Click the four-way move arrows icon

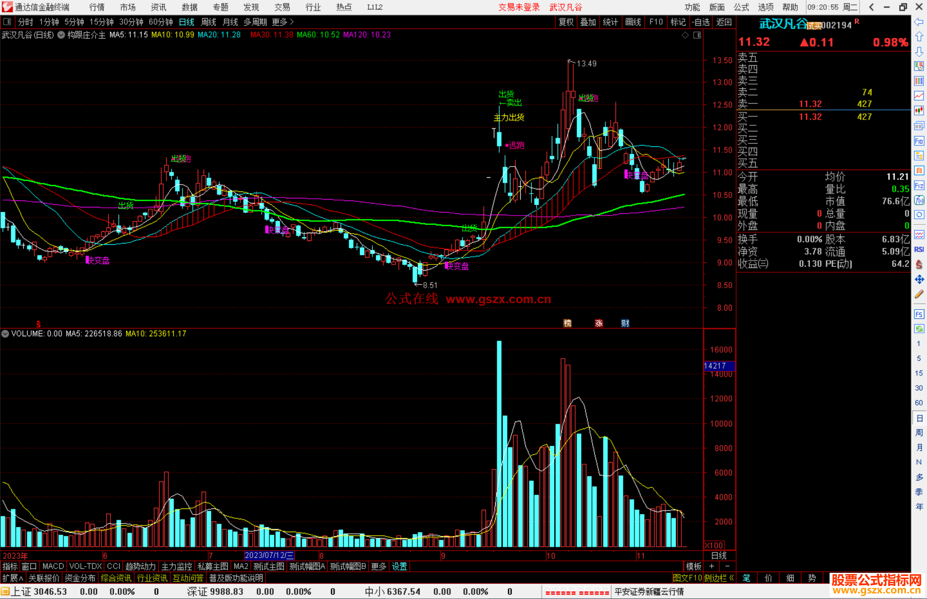[x=919, y=280]
